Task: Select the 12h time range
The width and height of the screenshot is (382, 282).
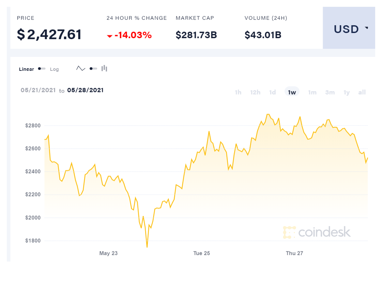Action: pyautogui.click(x=255, y=92)
